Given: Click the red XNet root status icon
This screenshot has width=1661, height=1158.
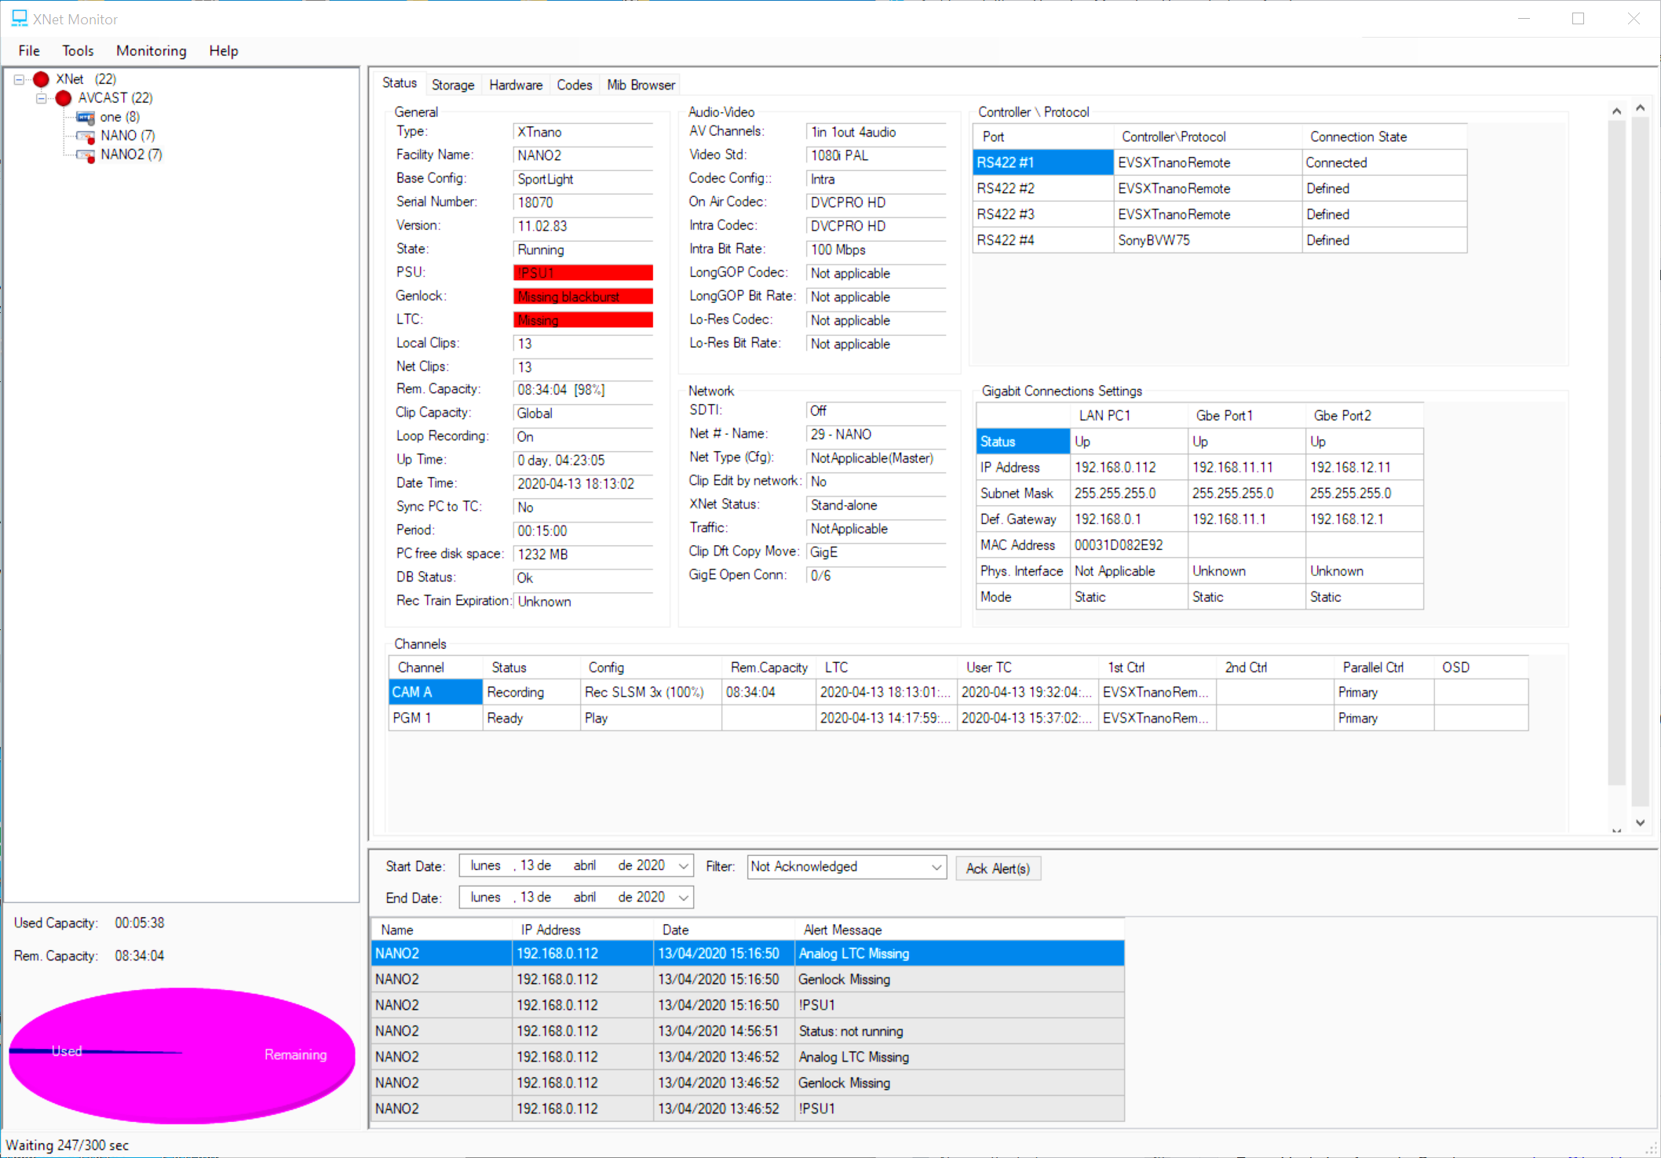Looking at the screenshot, I should tap(41, 79).
